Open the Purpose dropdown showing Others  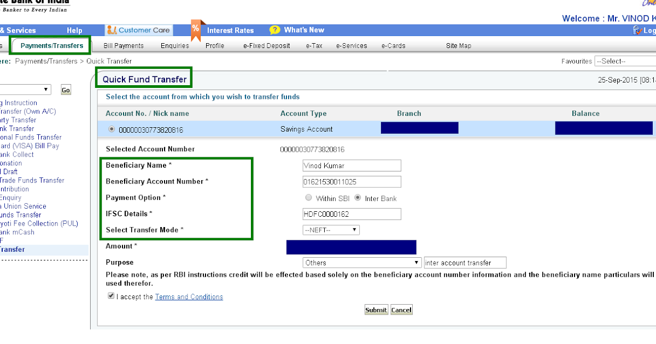coord(362,263)
